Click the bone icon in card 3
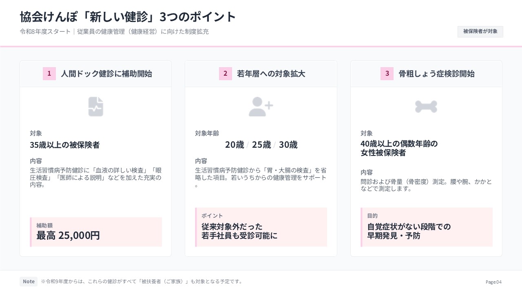The width and height of the screenshot is (522, 293). pos(426,107)
